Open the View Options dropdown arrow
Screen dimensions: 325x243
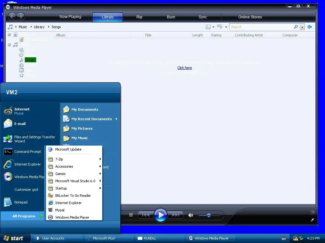point(226,27)
